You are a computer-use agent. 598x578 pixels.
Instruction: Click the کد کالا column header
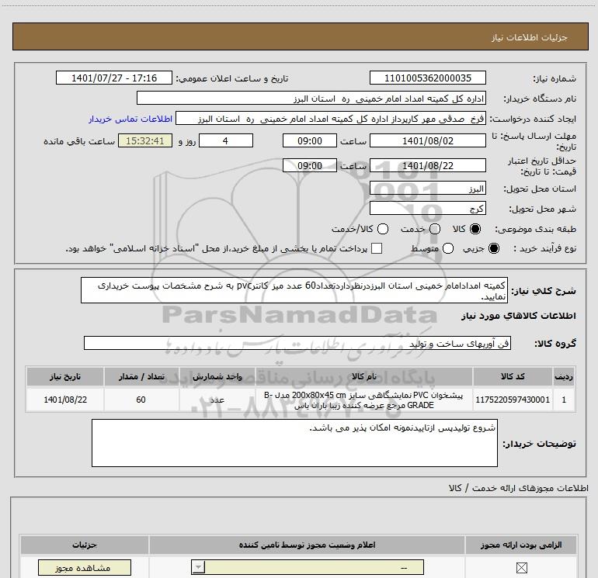513,376
